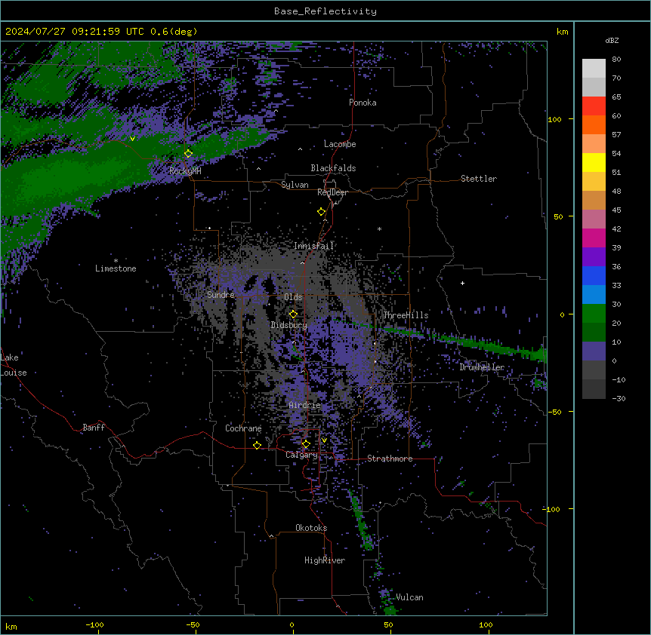This screenshot has height=635, width=651.
Task: Select the bright green 30-20 dBZ legend swatch
Action: [x=594, y=314]
